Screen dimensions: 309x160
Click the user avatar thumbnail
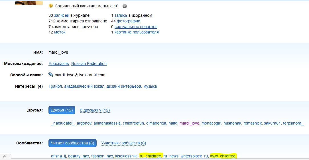pos(29,3)
